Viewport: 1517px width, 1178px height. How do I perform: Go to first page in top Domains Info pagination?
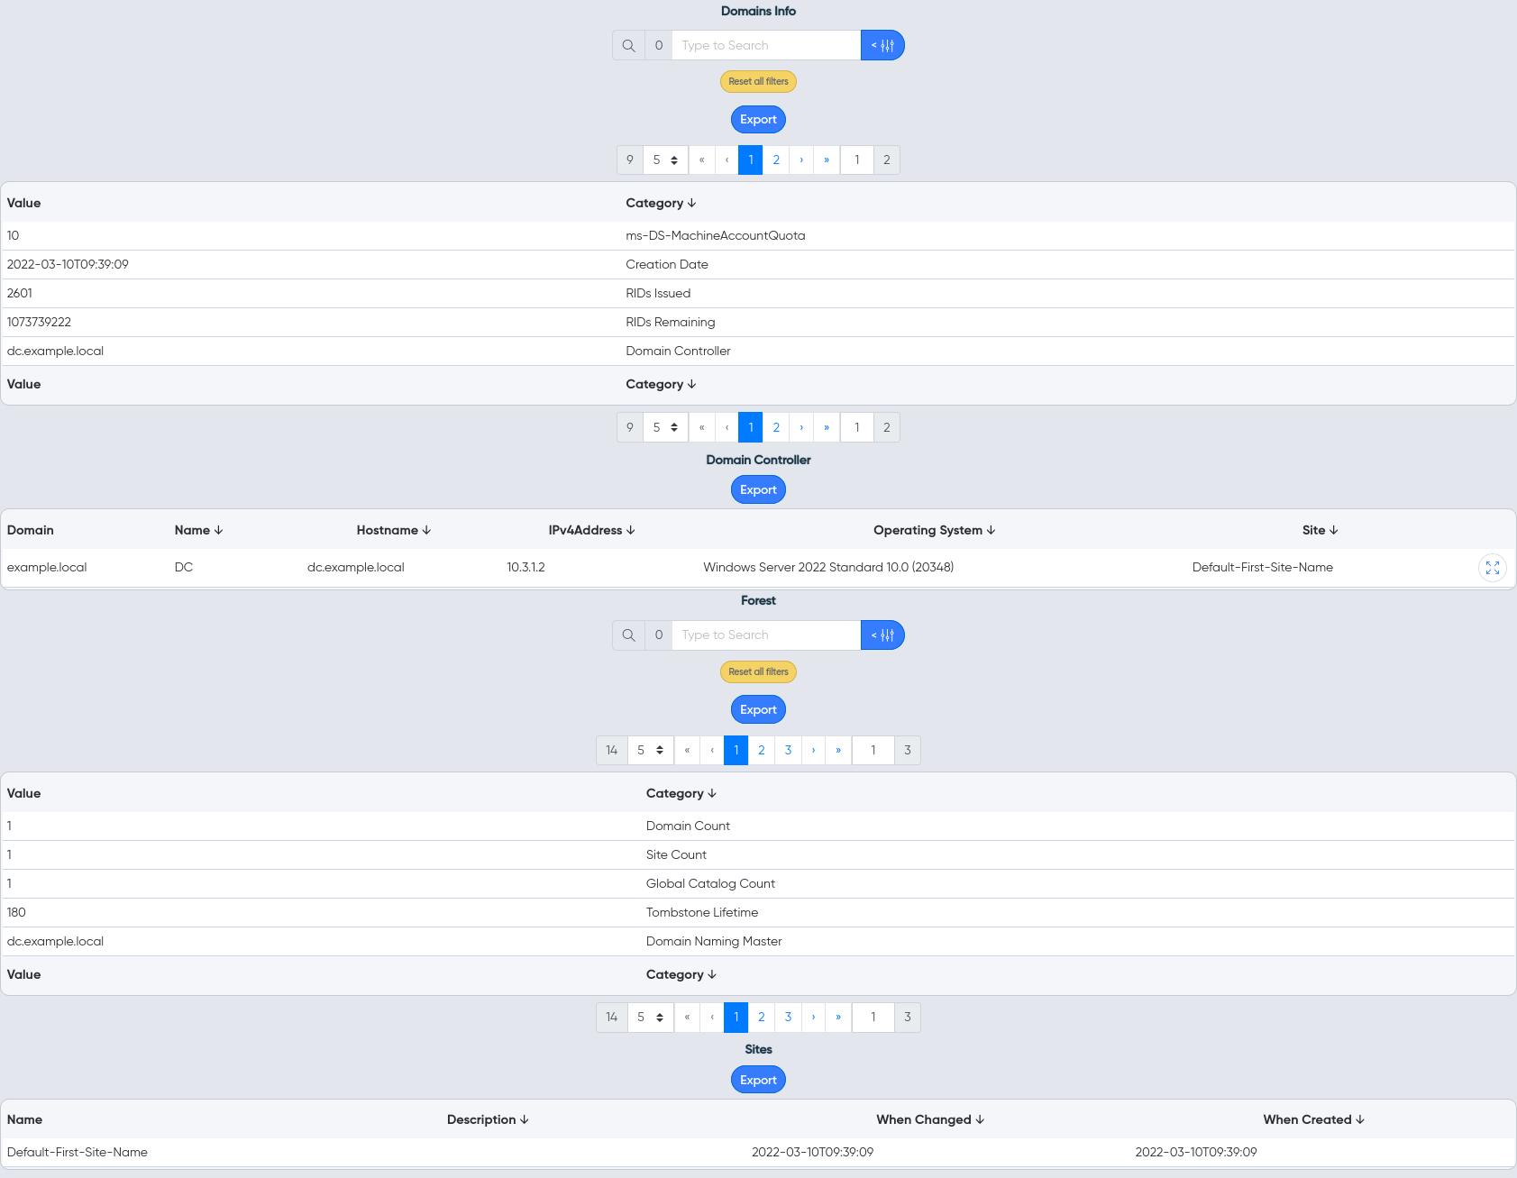(x=701, y=160)
